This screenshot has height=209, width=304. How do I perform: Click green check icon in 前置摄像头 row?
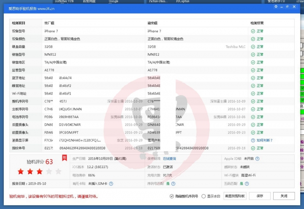coord(253,133)
